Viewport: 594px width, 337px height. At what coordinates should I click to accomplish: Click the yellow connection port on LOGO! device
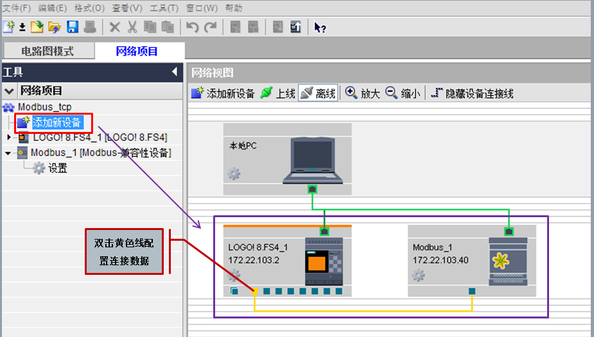coord(254,291)
